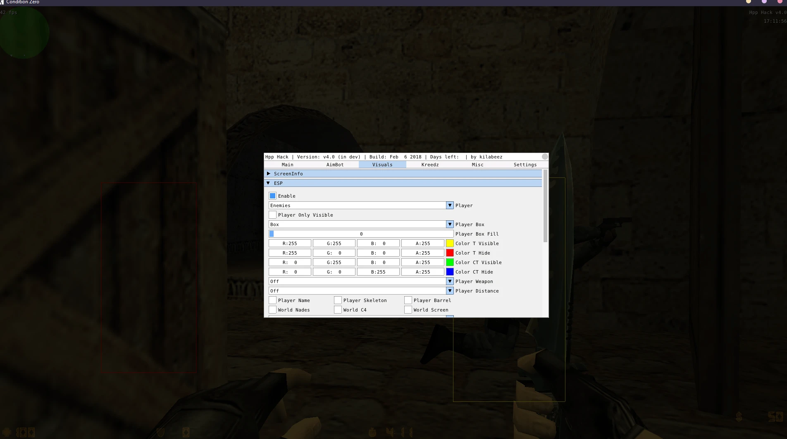Viewport: 787px width, 439px height.
Task: Click the Condition Zero title icon
Action: [2, 2]
